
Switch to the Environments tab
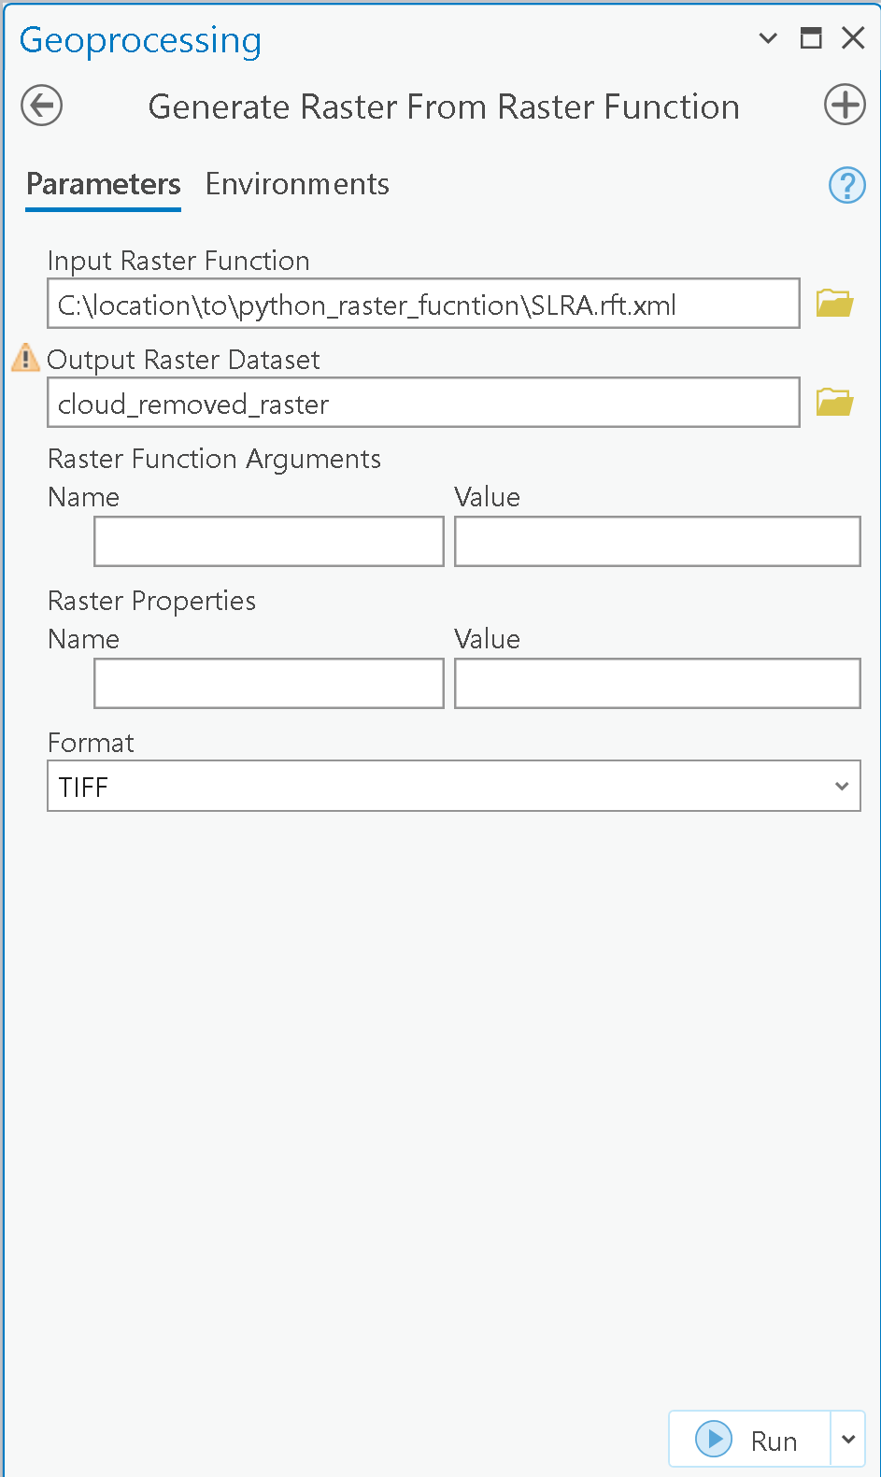(297, 184)
